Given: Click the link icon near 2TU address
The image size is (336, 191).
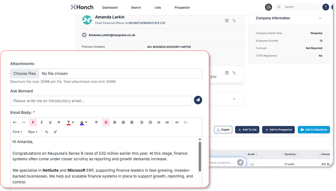Looking at the screenshot, I should (x=234, y=73).
